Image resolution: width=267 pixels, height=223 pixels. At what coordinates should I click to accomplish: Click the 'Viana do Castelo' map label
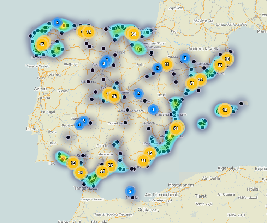37,66
